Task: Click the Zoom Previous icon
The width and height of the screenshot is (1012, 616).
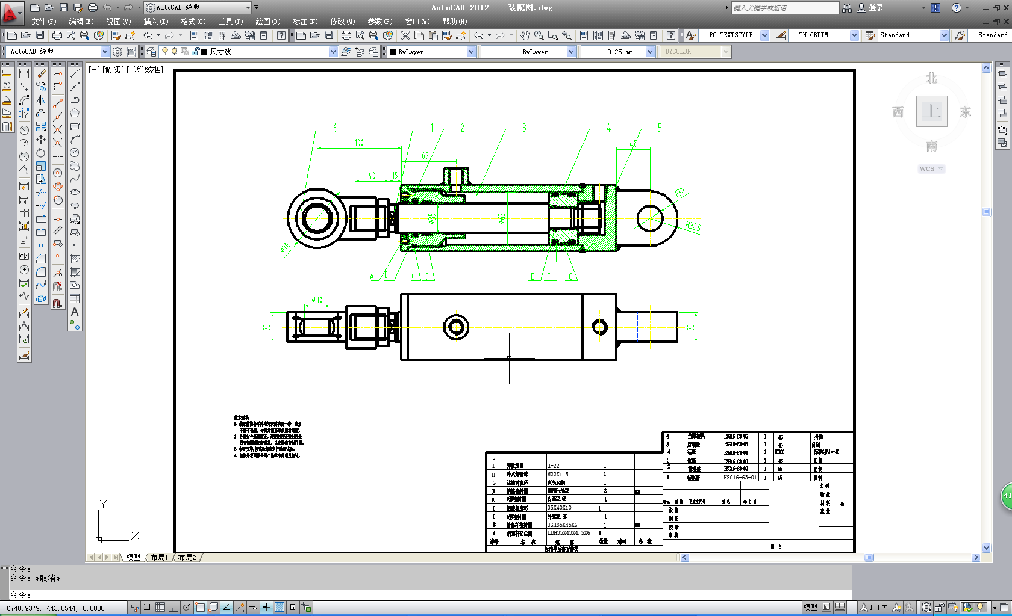Action: [x=567, y=35]
